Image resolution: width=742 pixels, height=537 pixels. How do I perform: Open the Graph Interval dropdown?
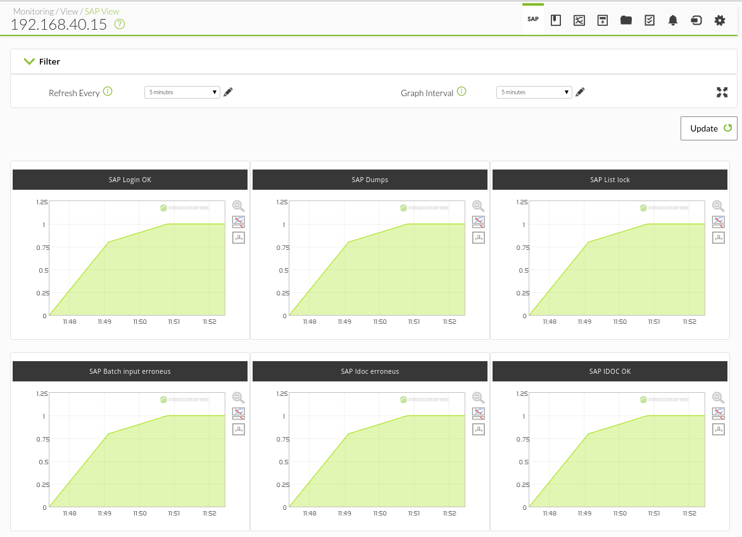tap(534, 92)
